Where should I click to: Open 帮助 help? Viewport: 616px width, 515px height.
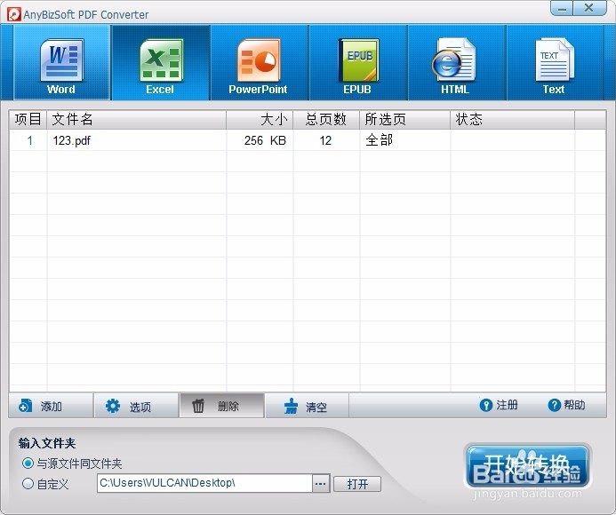(566, 405)
